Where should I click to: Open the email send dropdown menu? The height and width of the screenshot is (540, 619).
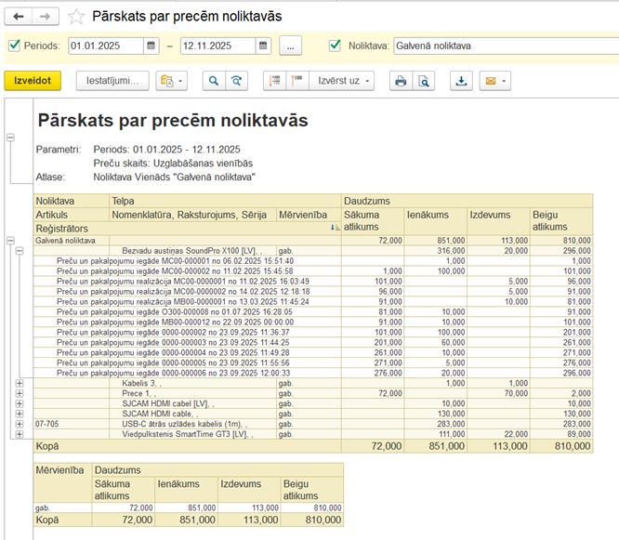coord(494,81)
